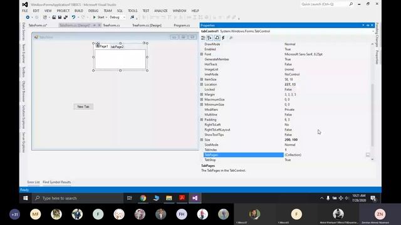Open the Error List tab

click(x=33, y=182)
